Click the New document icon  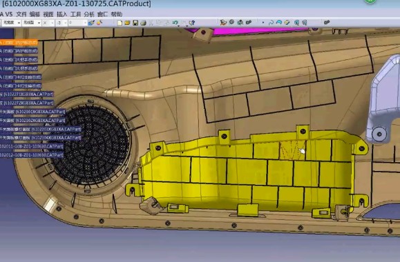[x=120, y=23]
